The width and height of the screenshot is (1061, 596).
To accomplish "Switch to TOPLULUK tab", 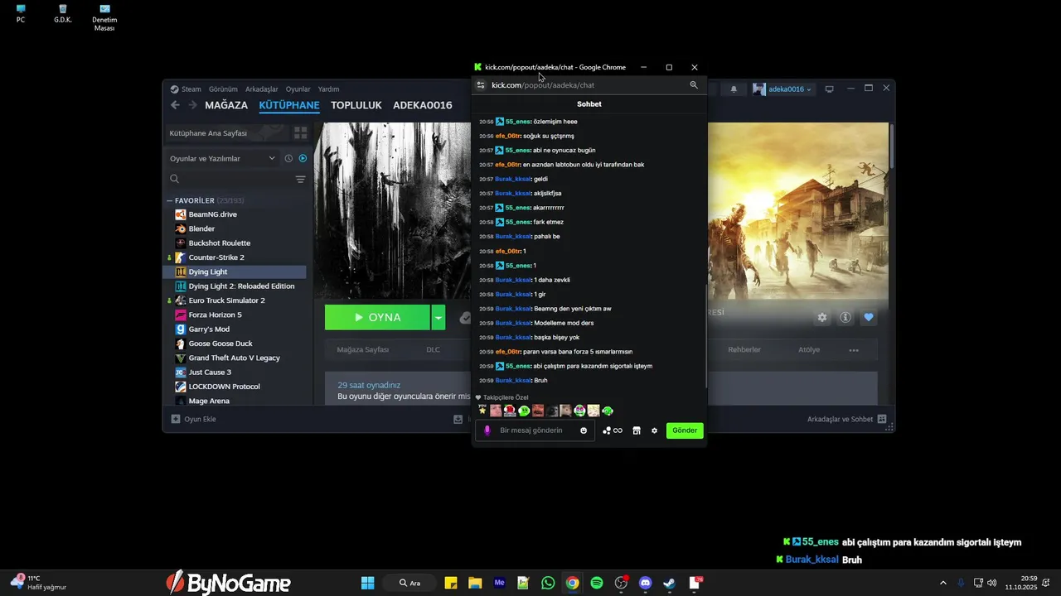I will [356, 105].
